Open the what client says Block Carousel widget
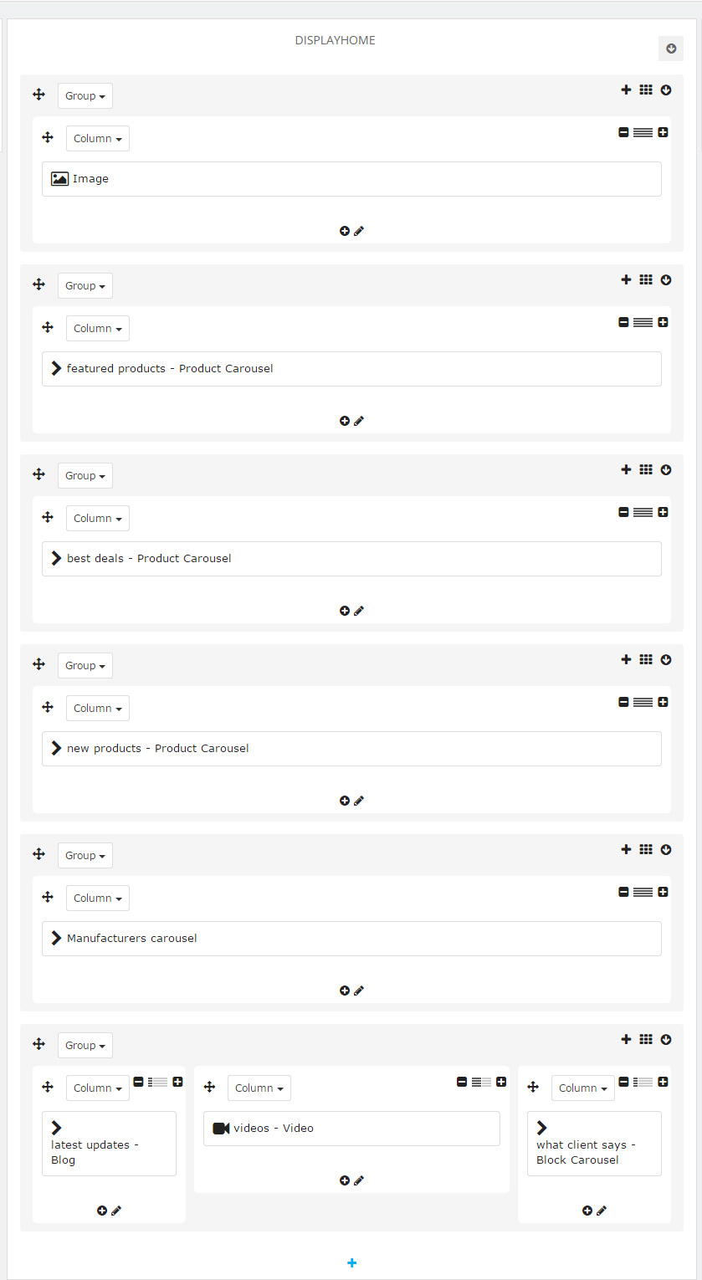Viewport: 702px width, 1280px height. [594, 1144]
